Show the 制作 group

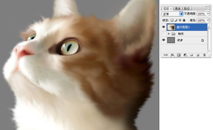tap(164, 33)
